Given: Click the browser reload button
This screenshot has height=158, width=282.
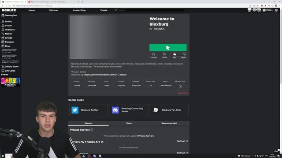Looking at the screenshot, I should coord(10,6).
